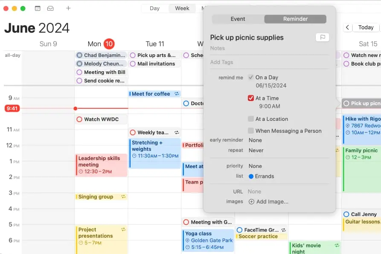
Task: Change priority from None dropdown
Action: coord(255,166)
